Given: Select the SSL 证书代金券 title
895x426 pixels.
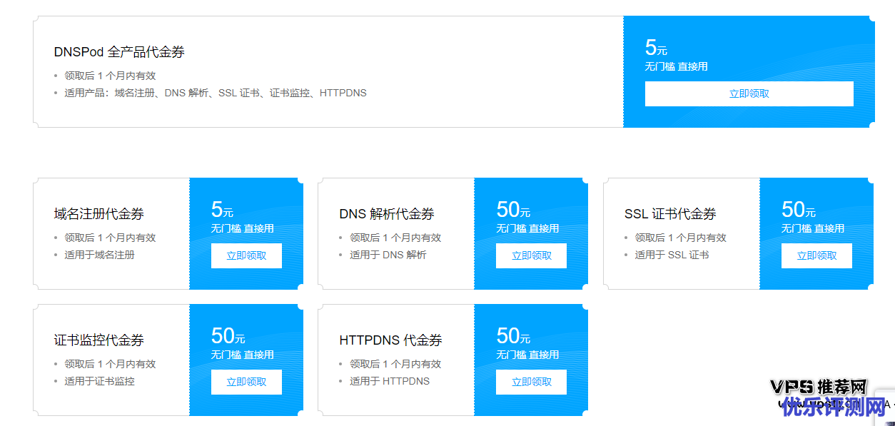Looking at the screenshot, I should click(x=670, y=214).
